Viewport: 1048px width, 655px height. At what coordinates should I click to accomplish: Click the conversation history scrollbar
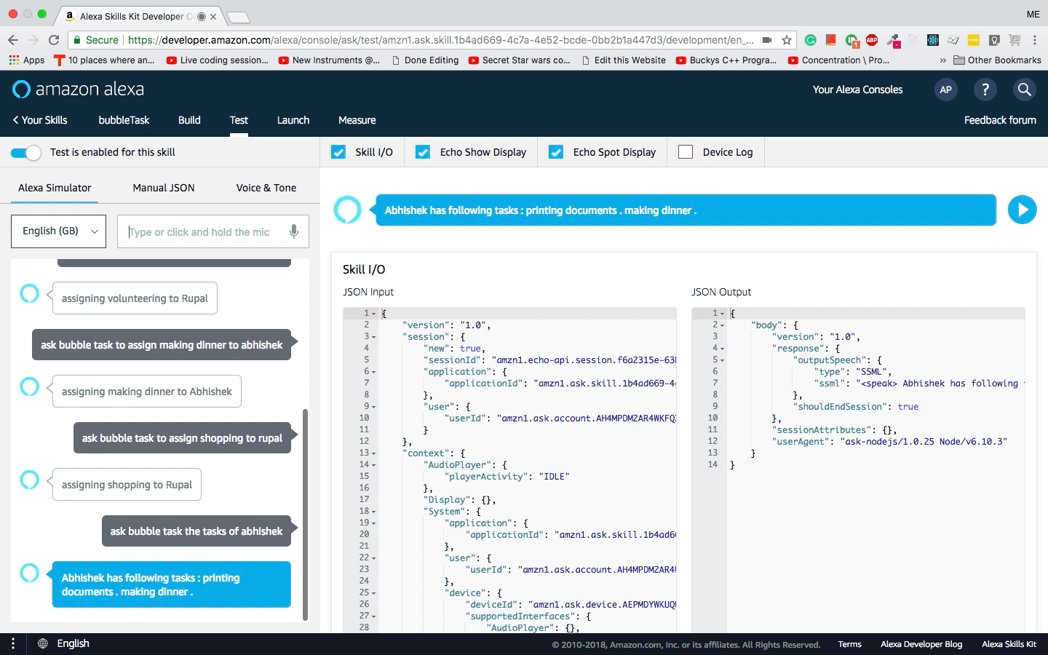pyautogui.click(x=305, y=514)
